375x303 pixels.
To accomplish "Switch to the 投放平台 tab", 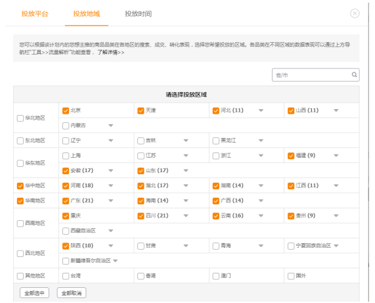I will coord(35,14).
